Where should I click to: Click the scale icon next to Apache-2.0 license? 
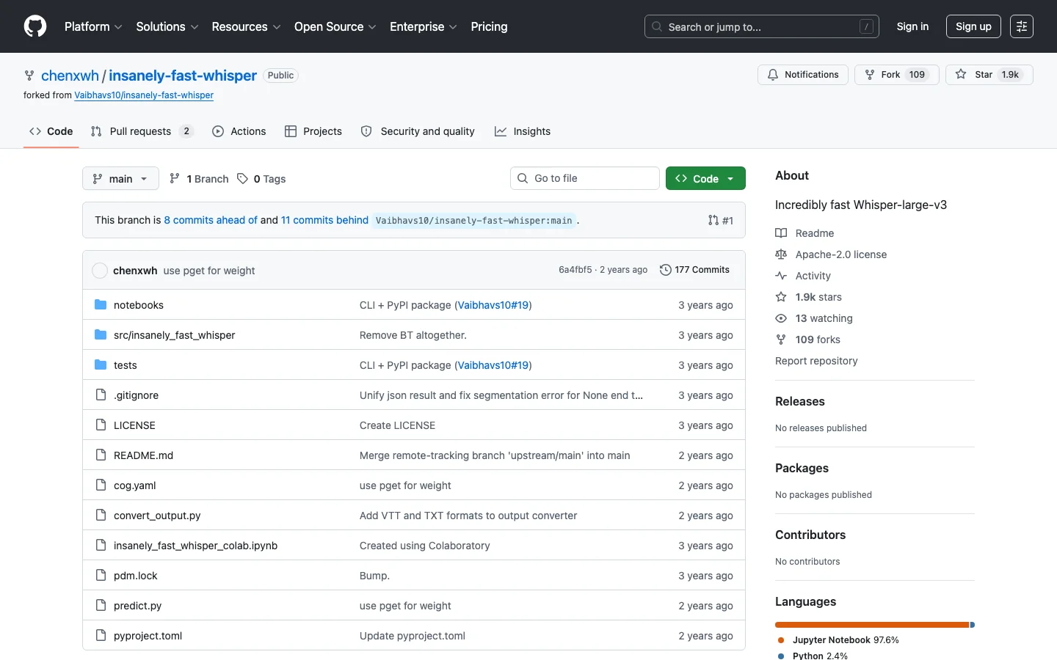[781, 254]
